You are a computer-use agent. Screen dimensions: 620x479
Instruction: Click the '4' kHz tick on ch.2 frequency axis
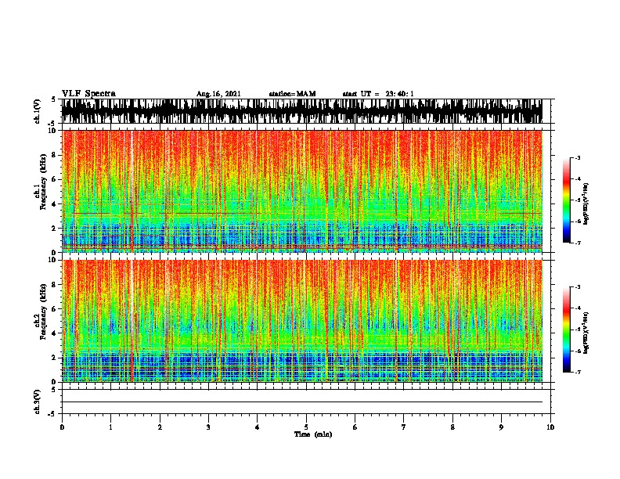coord(55,333)
